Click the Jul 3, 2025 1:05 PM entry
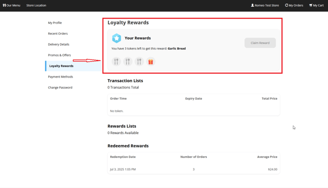Screen dimensions: 328x188 pos(123,169)
